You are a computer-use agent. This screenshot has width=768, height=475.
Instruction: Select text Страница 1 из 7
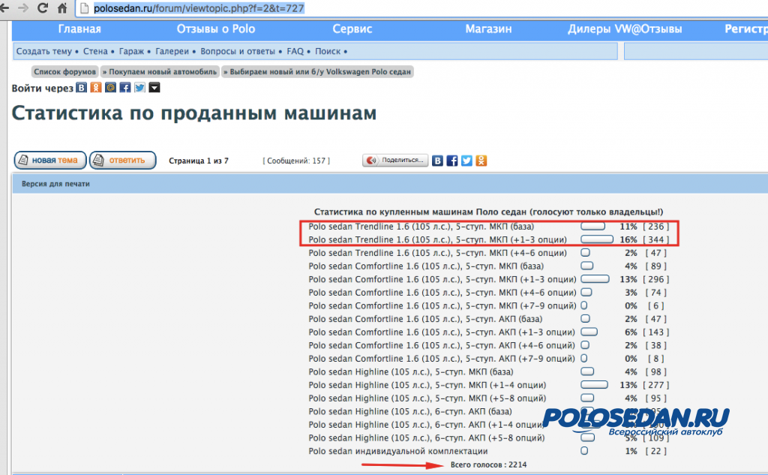(198, 161)
